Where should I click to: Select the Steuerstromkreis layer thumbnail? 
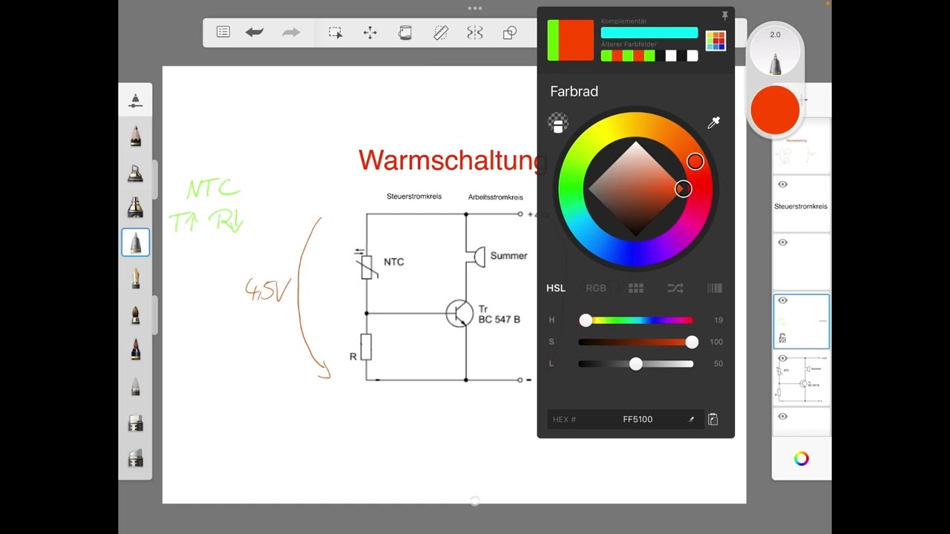point(801,204)
